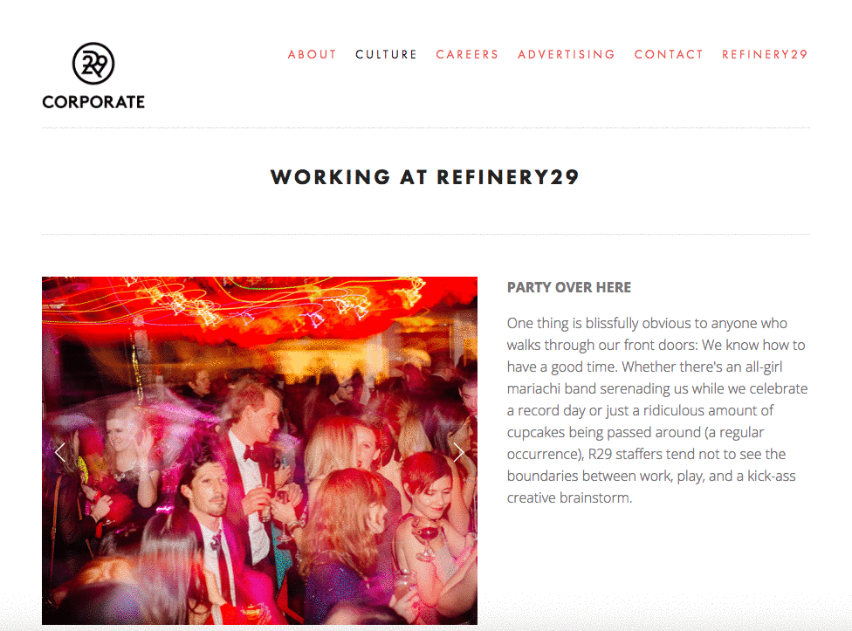Click the circular R29 logo icon
852x631 pixels.
93,64
